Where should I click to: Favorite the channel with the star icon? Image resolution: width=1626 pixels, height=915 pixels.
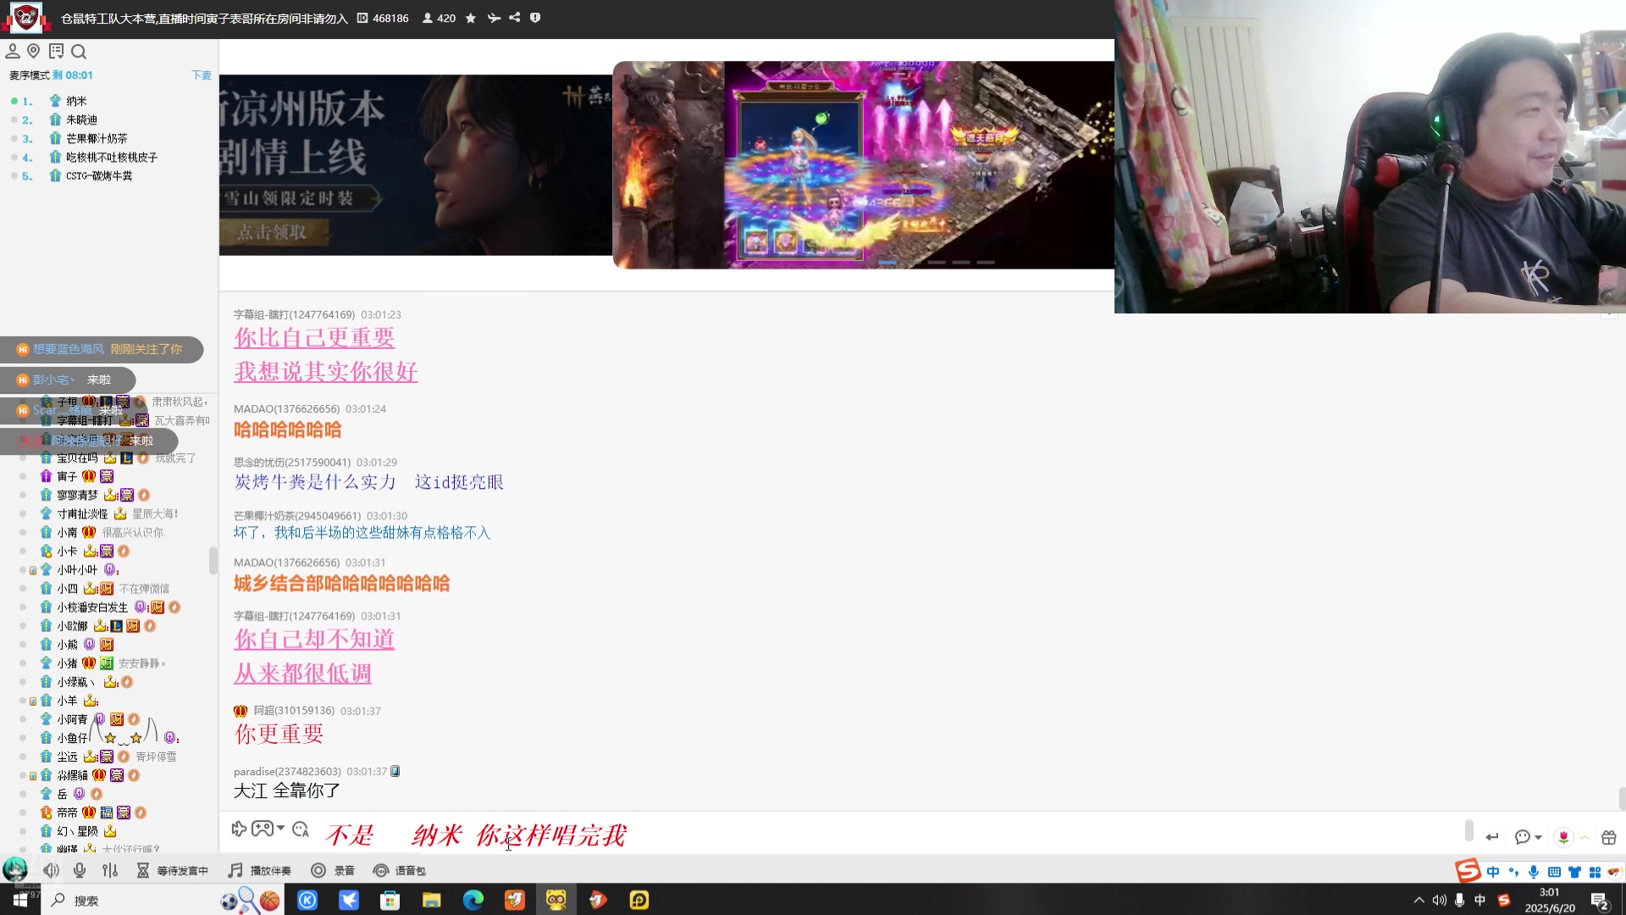(471, 18)
